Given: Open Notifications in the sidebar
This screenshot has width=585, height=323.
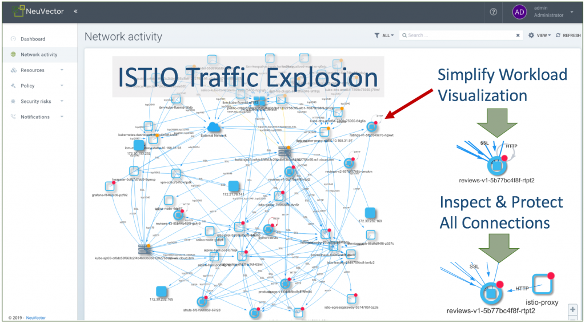Looking at the screenshot, I should point(35,117).
